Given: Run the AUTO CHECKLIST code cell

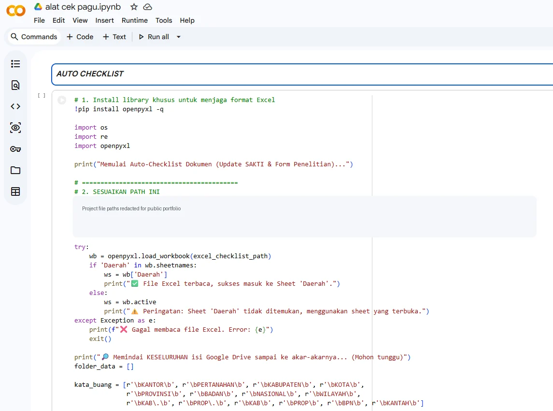Looking at the screenshot, I should pos(62,100).
